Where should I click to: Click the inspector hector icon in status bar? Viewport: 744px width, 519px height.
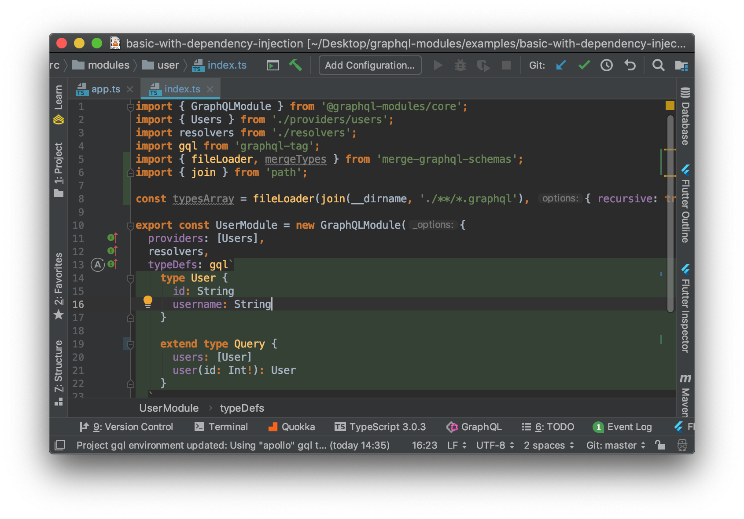click(x=682, y=445)
